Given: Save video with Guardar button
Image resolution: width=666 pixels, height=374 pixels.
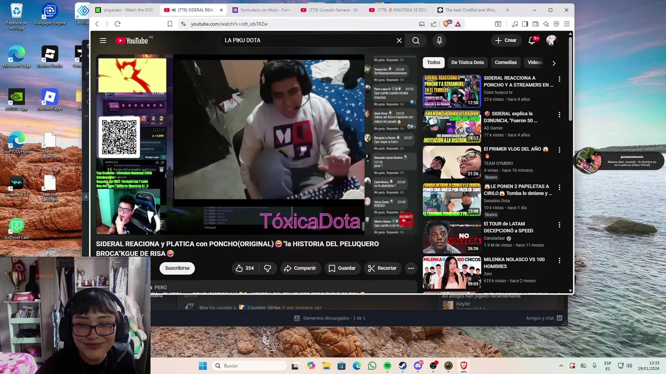Looking at the screenshot, I should [x=342, y=268].
